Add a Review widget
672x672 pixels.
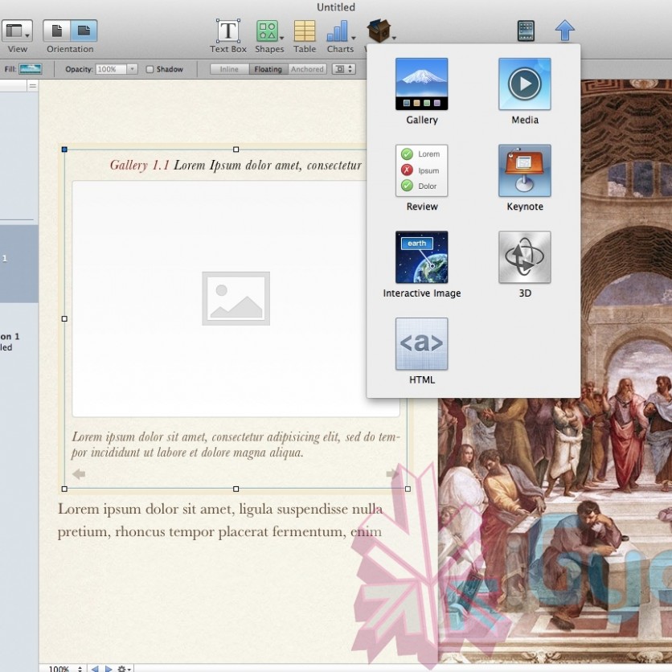point(421,171)
